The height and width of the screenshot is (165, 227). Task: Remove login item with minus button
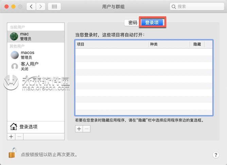pyautogui.click(x=87, y=129)
